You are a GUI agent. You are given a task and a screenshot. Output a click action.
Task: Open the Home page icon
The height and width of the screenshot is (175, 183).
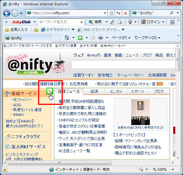click(x=67, y=38)
